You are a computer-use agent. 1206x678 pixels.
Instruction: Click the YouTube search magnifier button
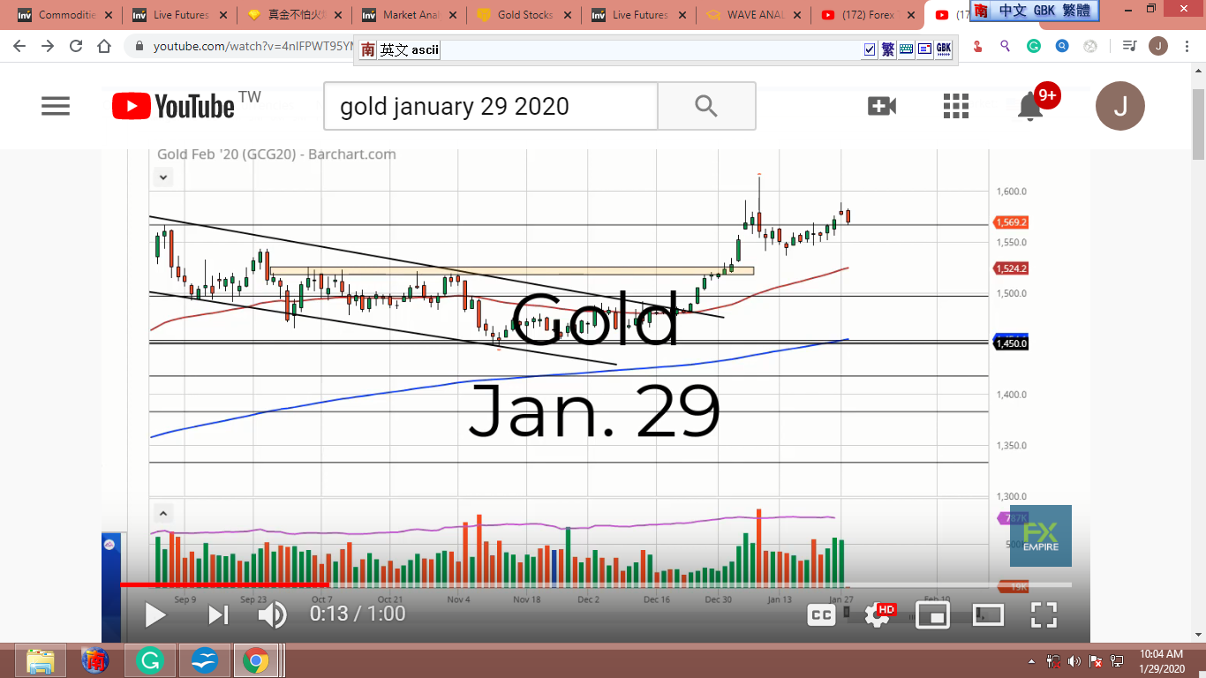pyautogui.click(x=706, y=106)
